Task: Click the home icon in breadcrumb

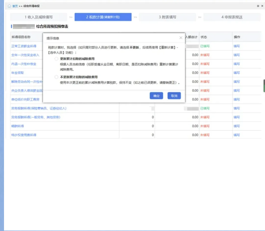Action: click(x=9, y=6)
